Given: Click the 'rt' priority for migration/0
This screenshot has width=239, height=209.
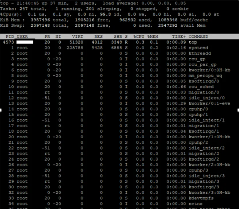Looking at the screenshot, I should 47,92.
